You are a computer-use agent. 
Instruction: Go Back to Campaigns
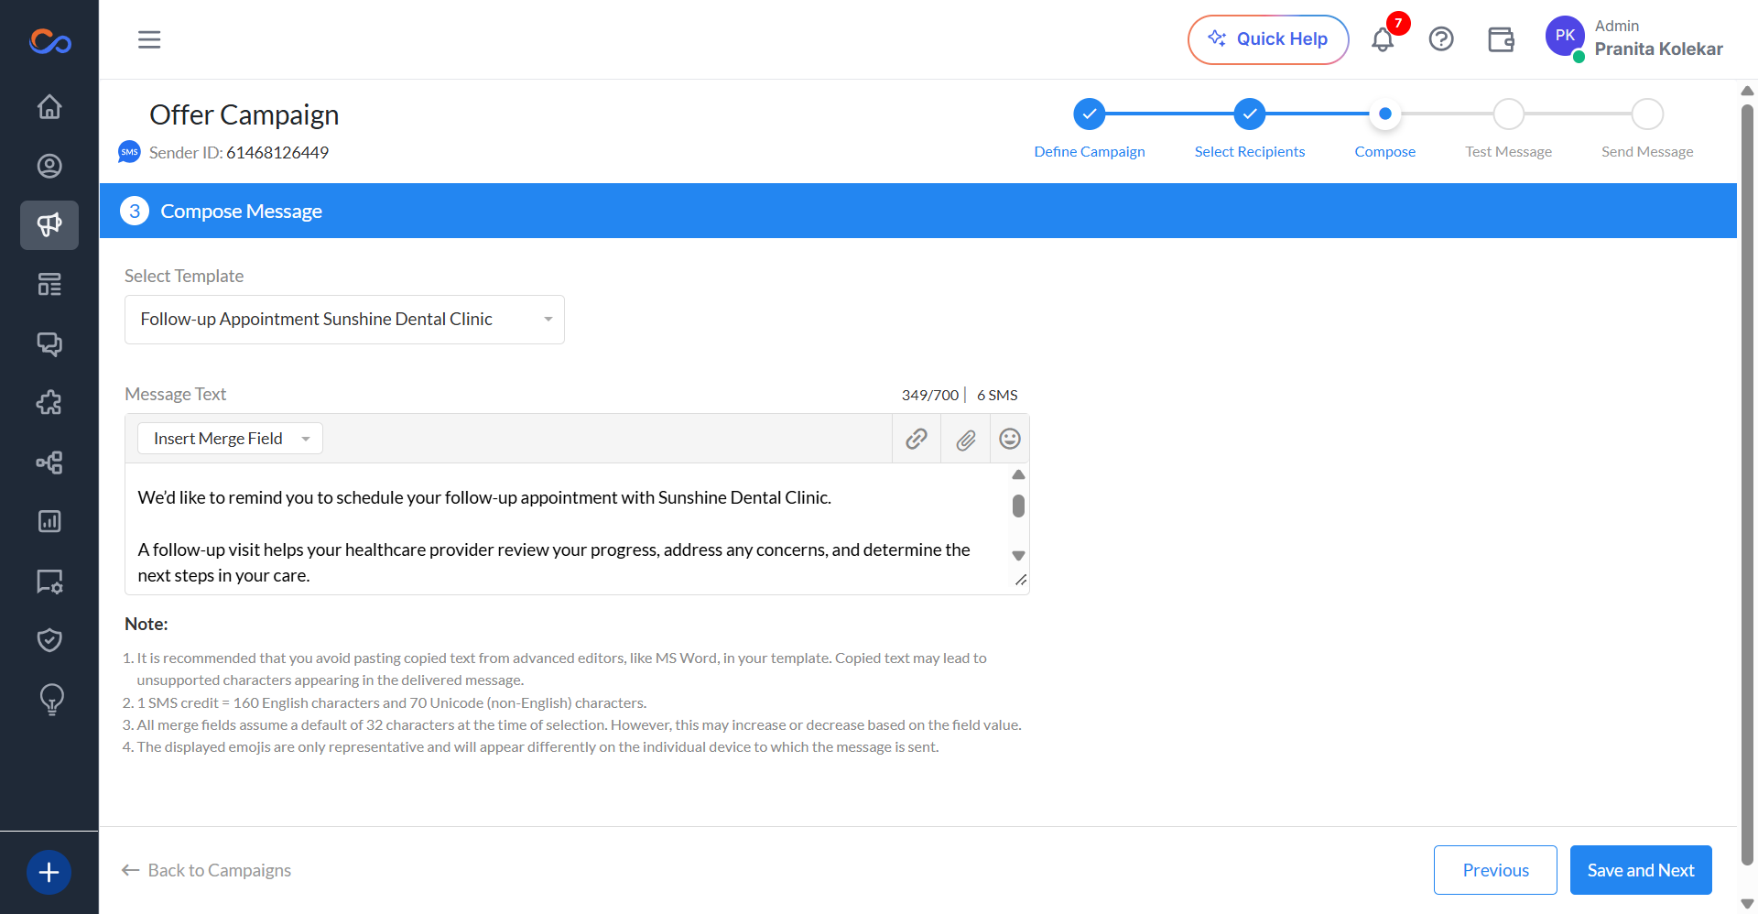(x=206, y=870)
